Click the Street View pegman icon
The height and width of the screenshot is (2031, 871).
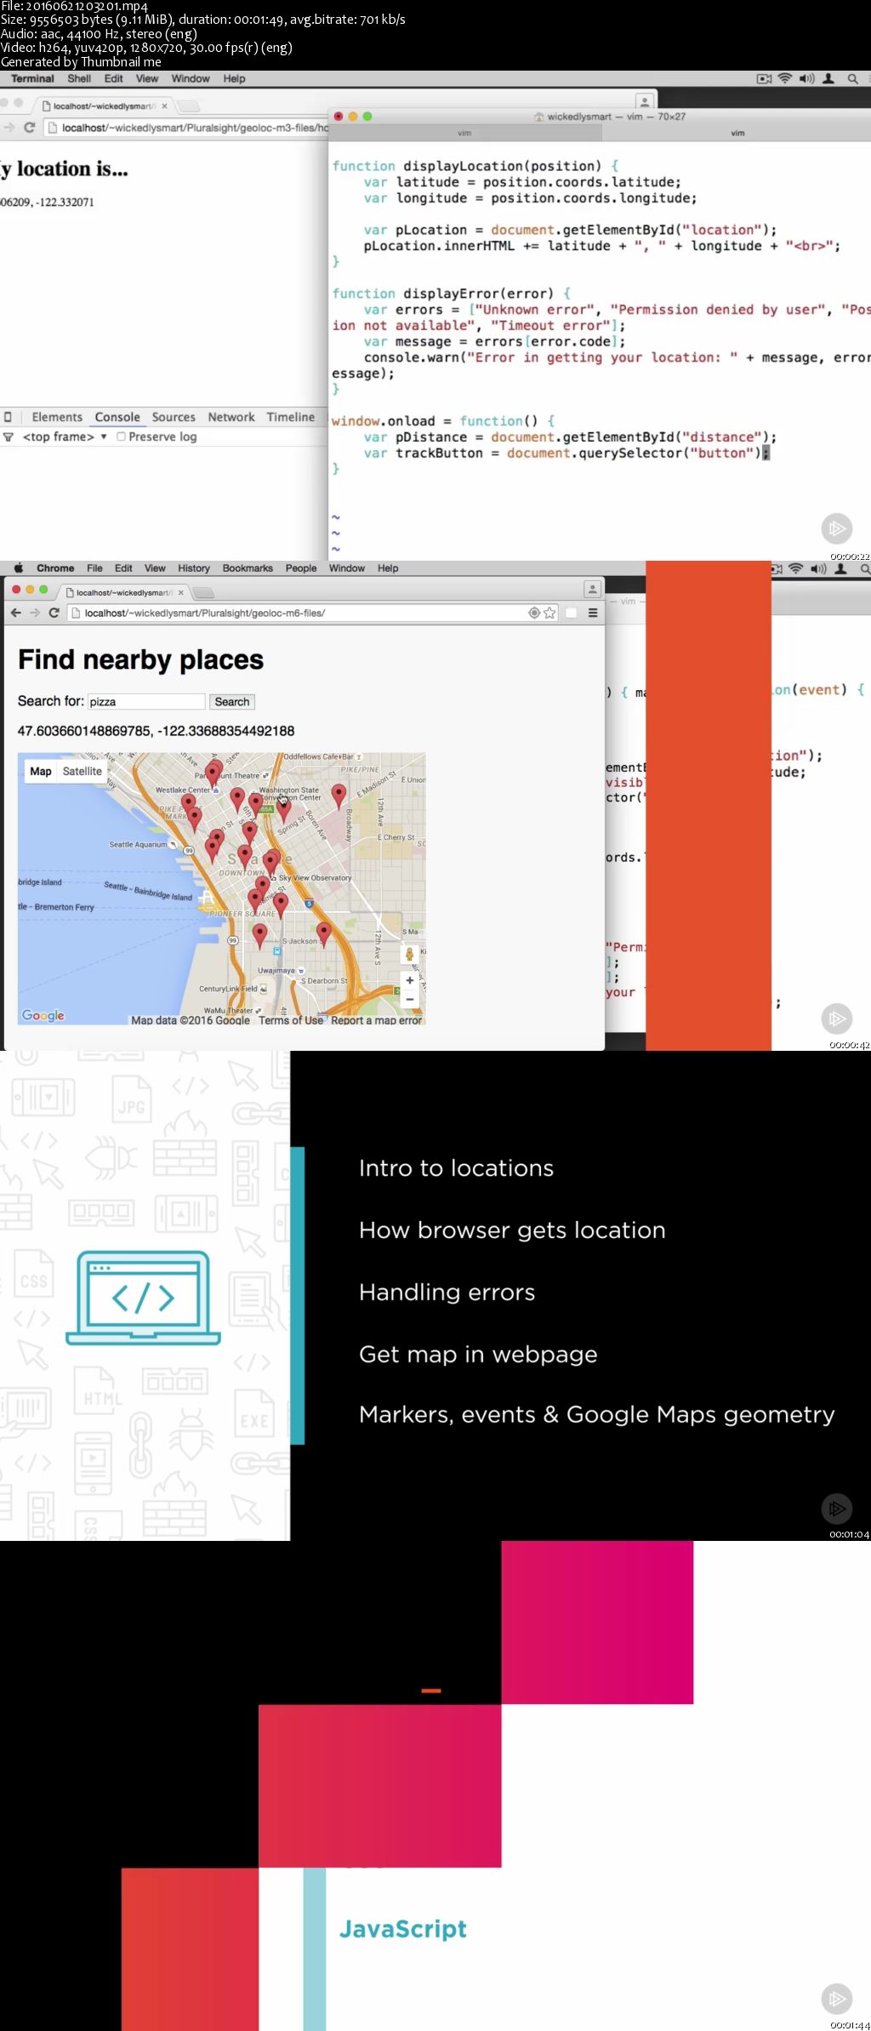tap(410, 955)
